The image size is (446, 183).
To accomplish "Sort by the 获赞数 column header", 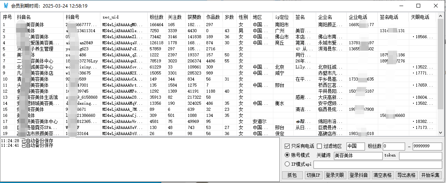I will pyautogui.click(x=195, y=17).
